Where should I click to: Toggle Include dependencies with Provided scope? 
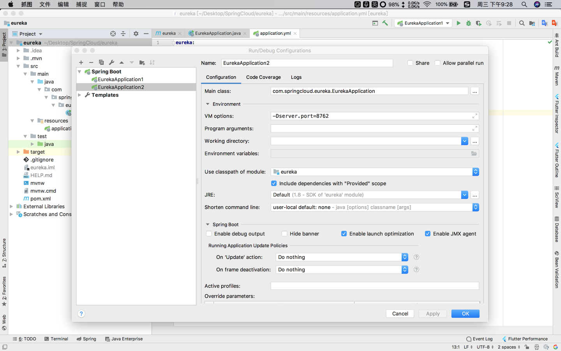pos(274,183)
